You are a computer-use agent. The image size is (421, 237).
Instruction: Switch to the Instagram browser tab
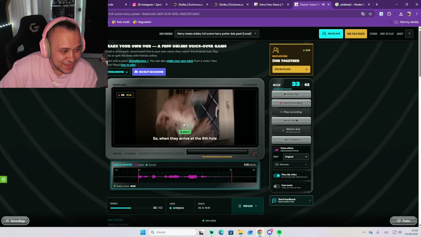point(148,5)
